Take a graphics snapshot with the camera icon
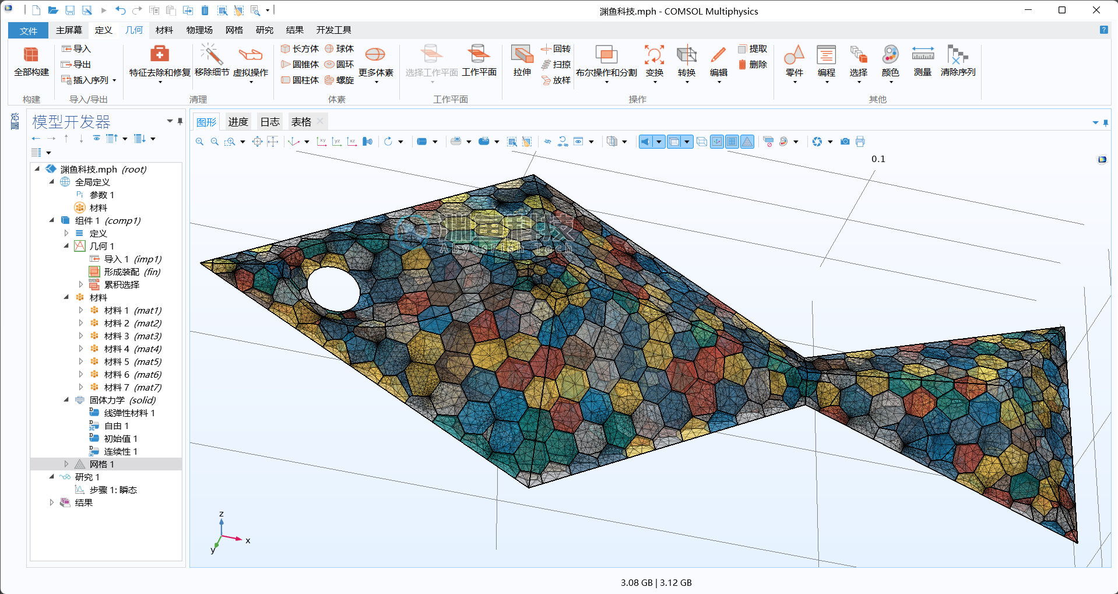The image size is (1118, 594). click(845, 142)
